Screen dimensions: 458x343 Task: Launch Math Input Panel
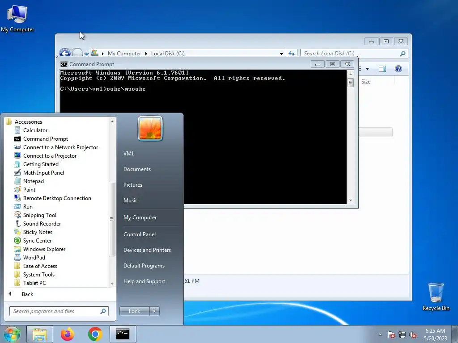(43, 173)
